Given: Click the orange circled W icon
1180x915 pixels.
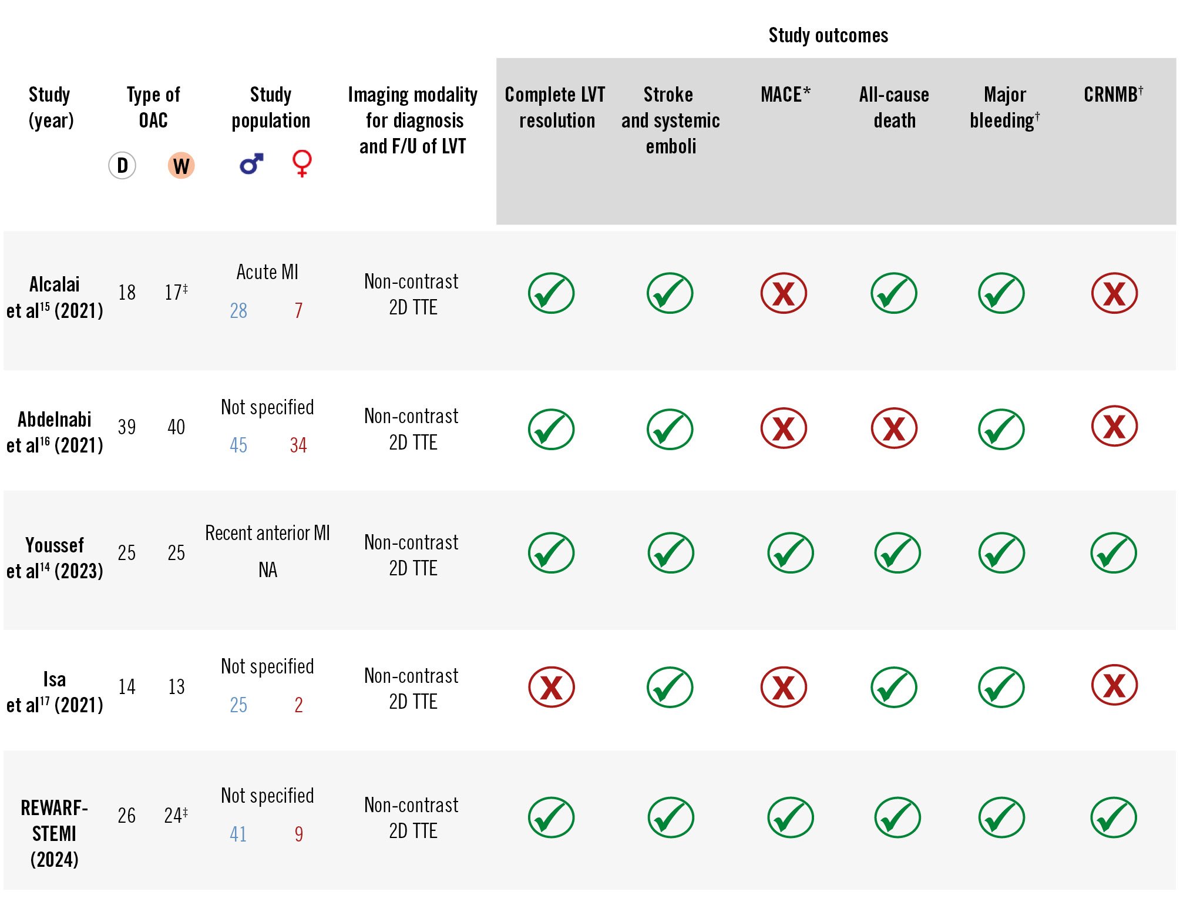Looking at the screenshot, I should coord(181,166).
